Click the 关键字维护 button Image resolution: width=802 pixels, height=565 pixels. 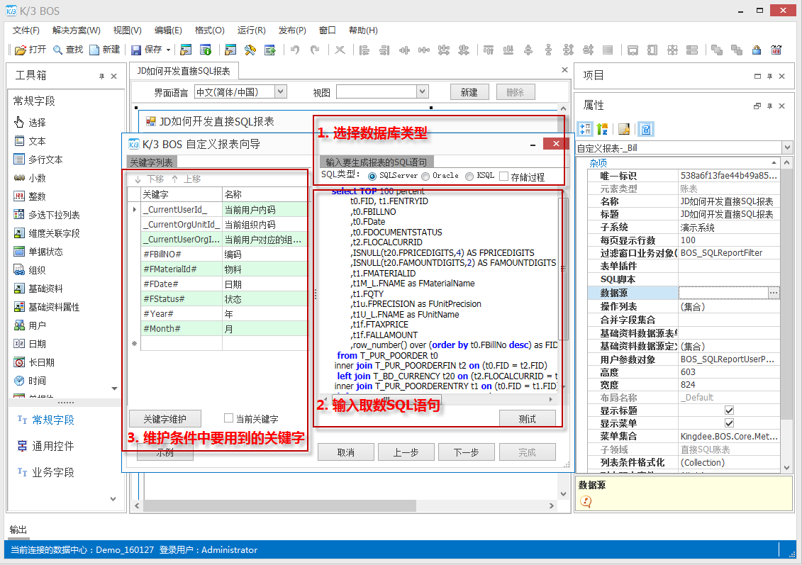coord(165,419)
